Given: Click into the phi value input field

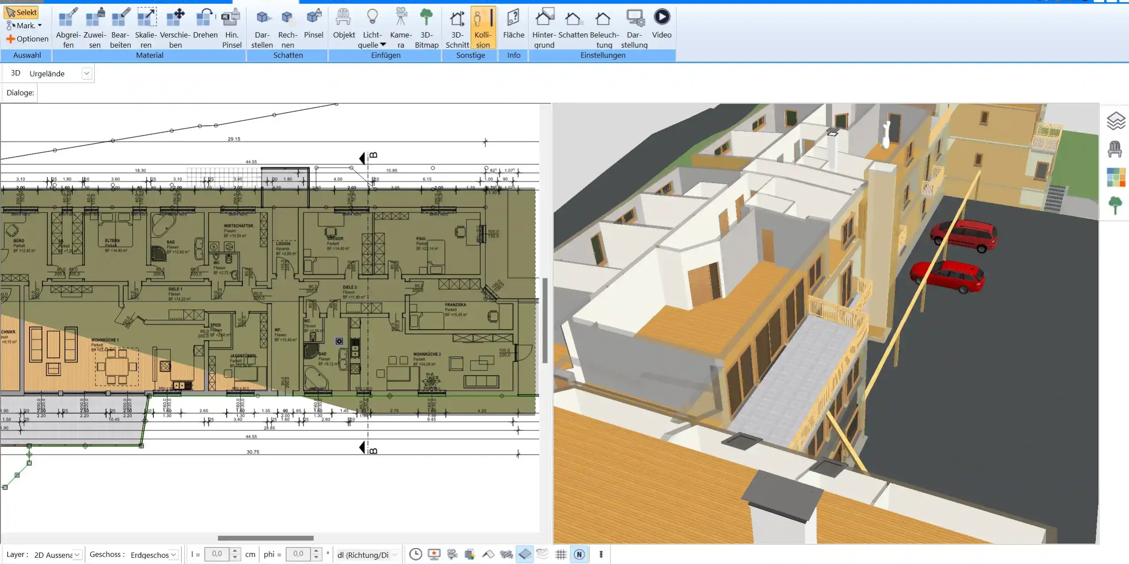Looking at the screenshot, I should 298,554.
